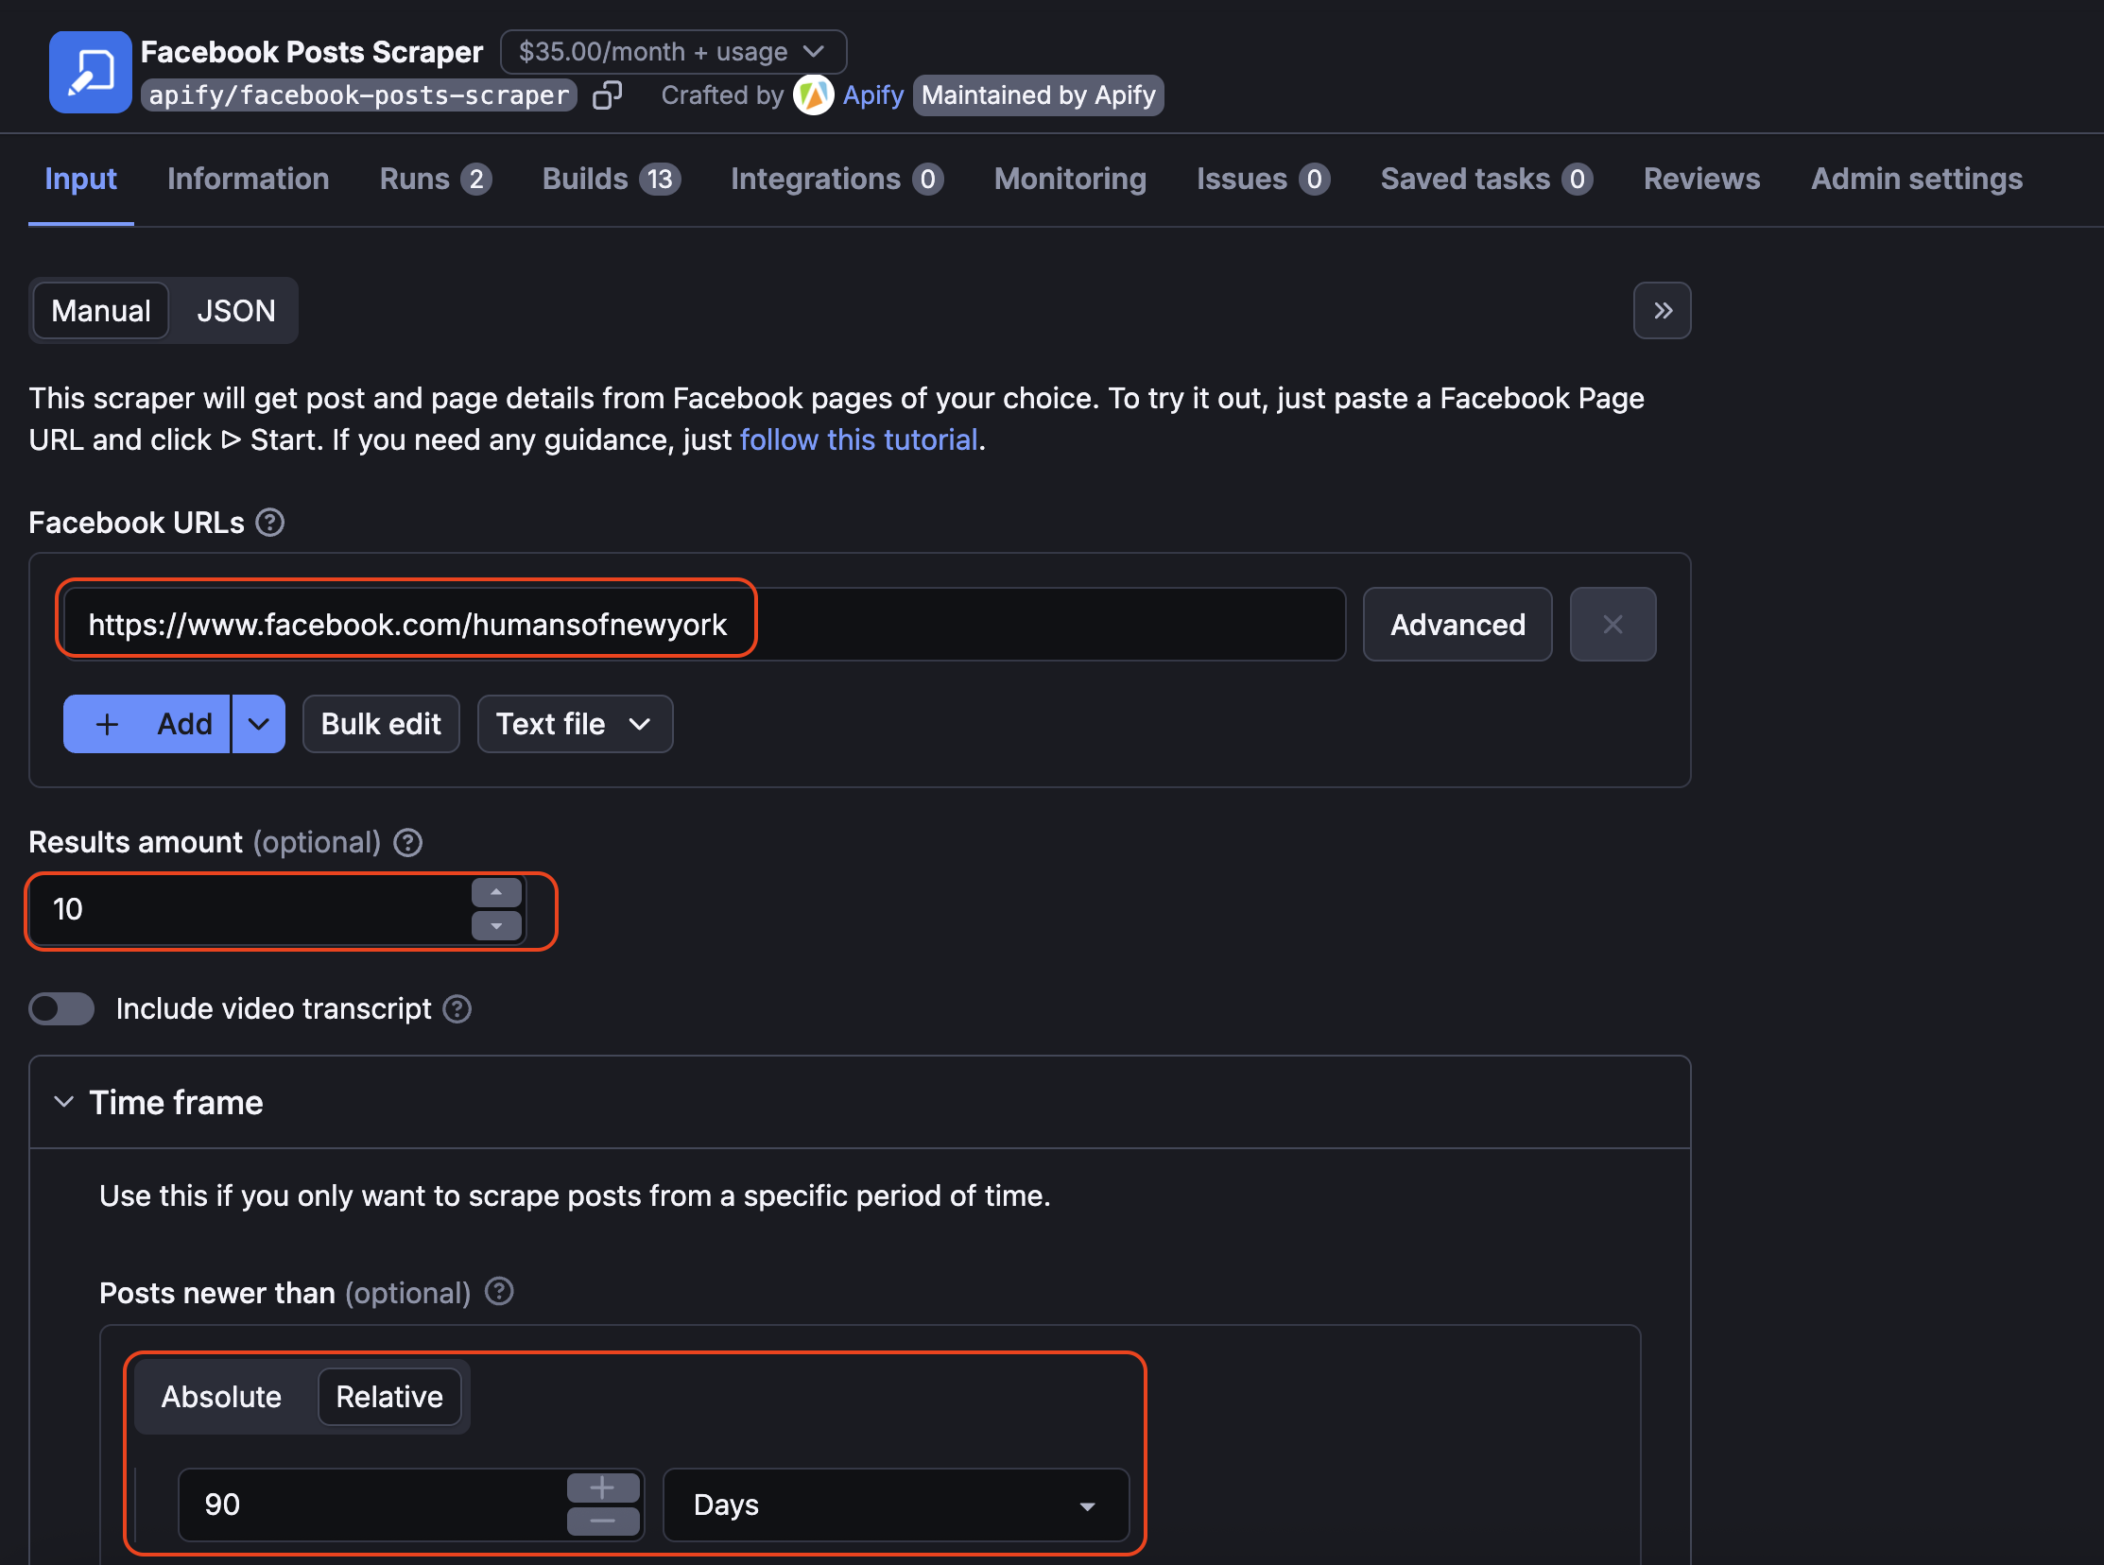Image resolution: width=2104 pixels, height=1565 pixels.
Task: Open the Integrations tab
Action: [x=836, y=179]
